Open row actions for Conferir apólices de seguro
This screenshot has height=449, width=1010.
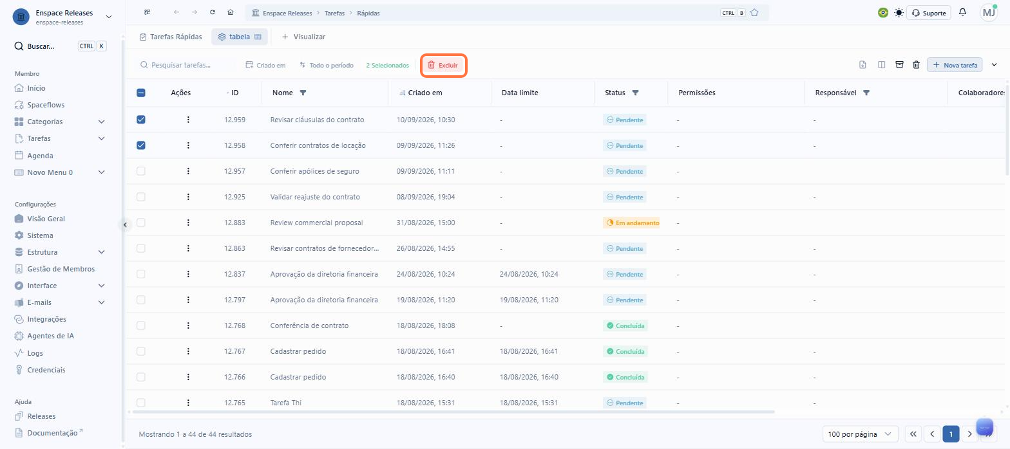point(188,171)
